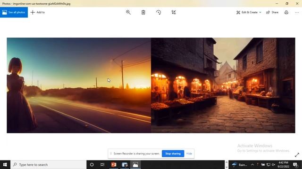Open Task View on the taskbar
Screen dimensions: 302x169
(102, 165)
